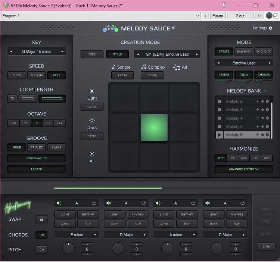The height and width of the screenshot is (262, 280).
Task: Open the Program 1 preset dropdown
Action: pos(101,16)
